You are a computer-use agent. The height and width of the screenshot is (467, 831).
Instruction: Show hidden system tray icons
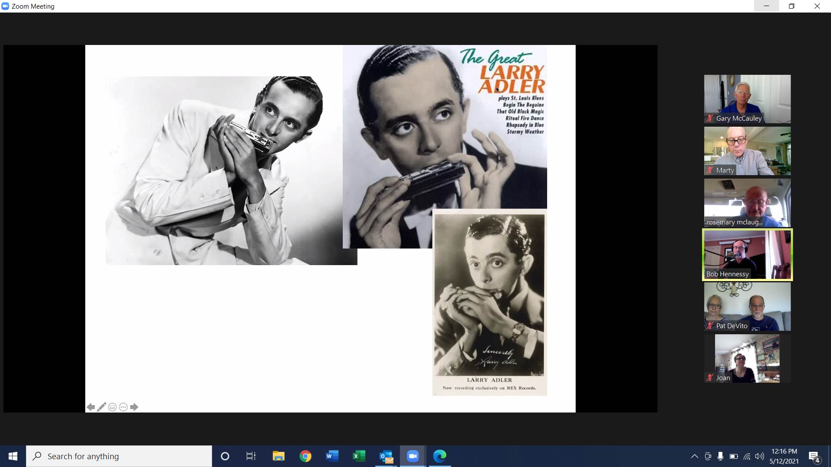(x=694, y=456)
